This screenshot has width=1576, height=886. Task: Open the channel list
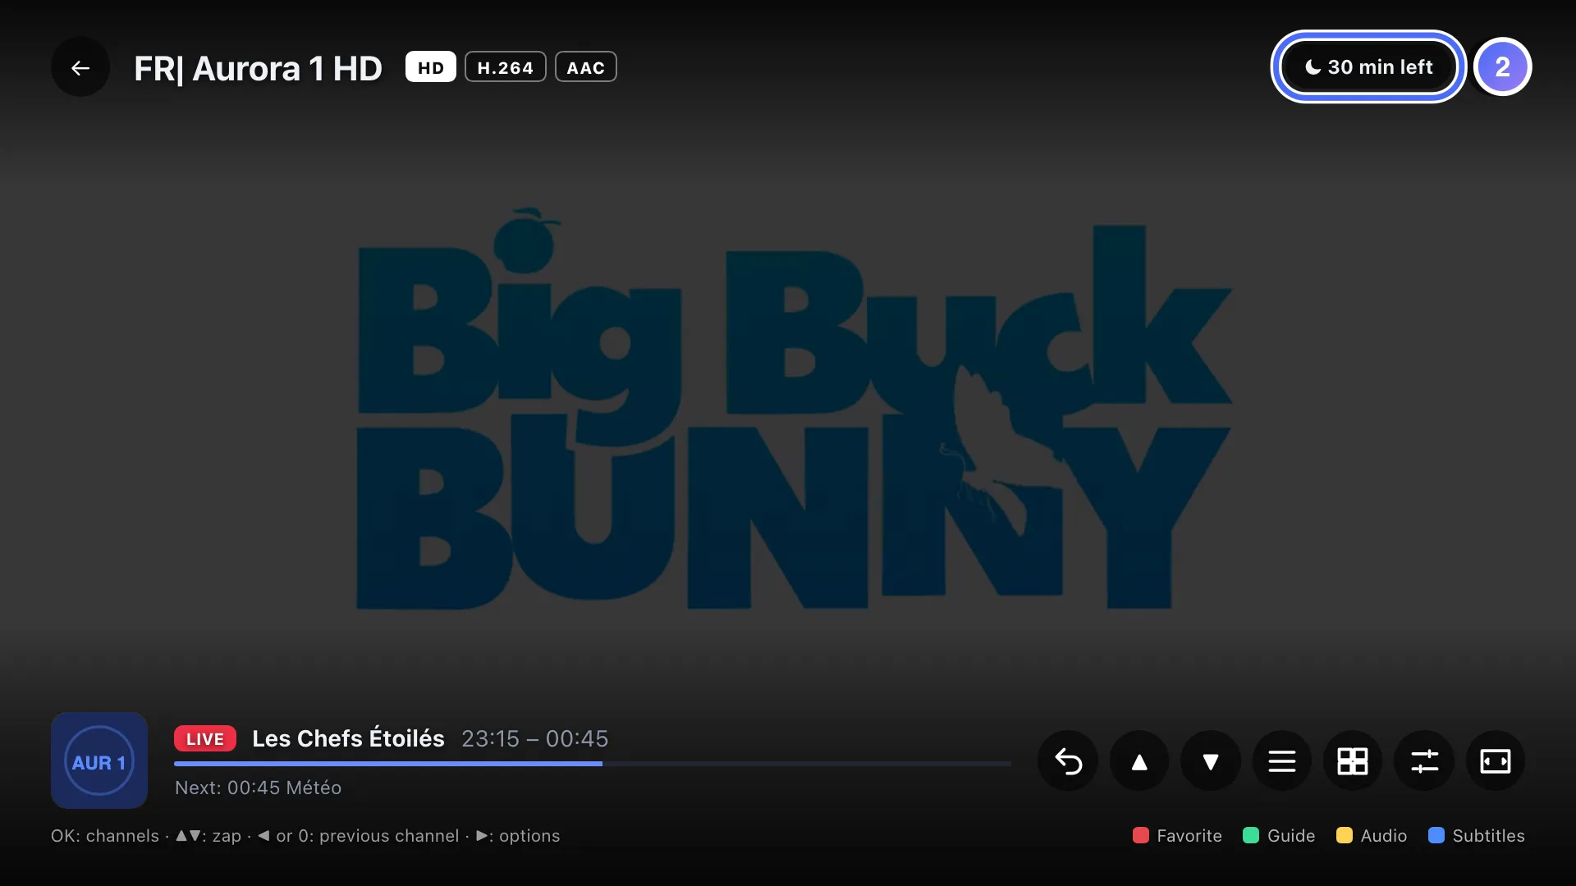[x=1281, y=761]
